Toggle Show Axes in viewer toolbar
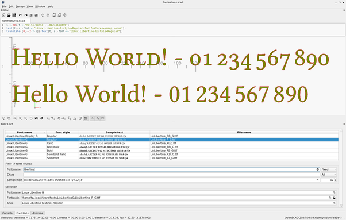 click(92, 118)
